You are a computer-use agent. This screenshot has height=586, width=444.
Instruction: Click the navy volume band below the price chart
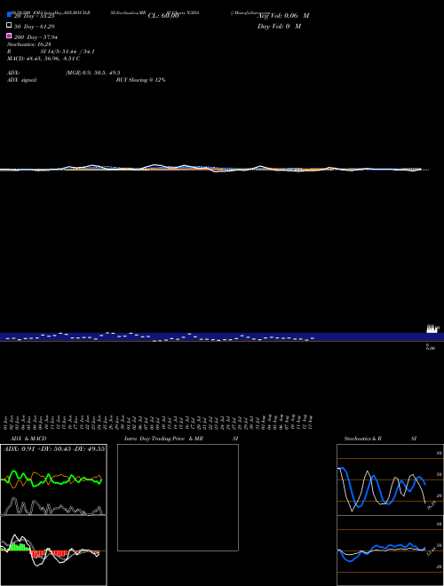(x=222, y=337)
